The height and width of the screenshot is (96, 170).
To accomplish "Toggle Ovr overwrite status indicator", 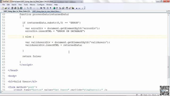I will click(150, 95).
